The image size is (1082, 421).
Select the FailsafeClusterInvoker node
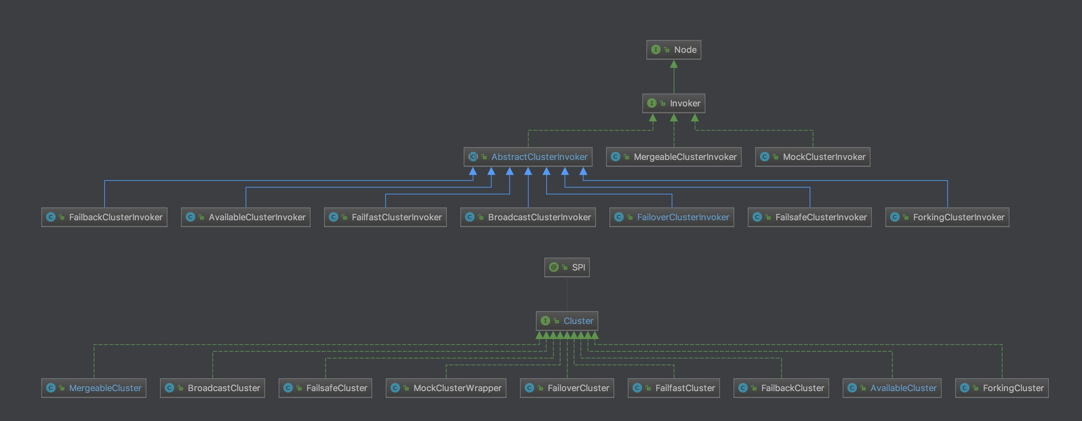click(809, 217)
